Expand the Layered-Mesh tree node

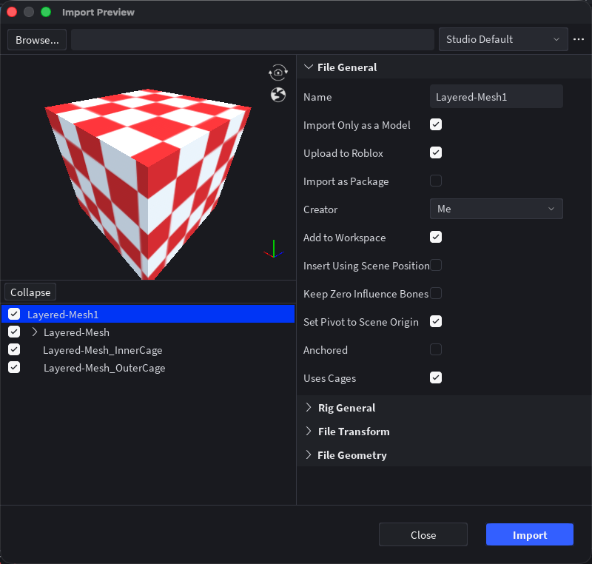(x=34, y=332)
